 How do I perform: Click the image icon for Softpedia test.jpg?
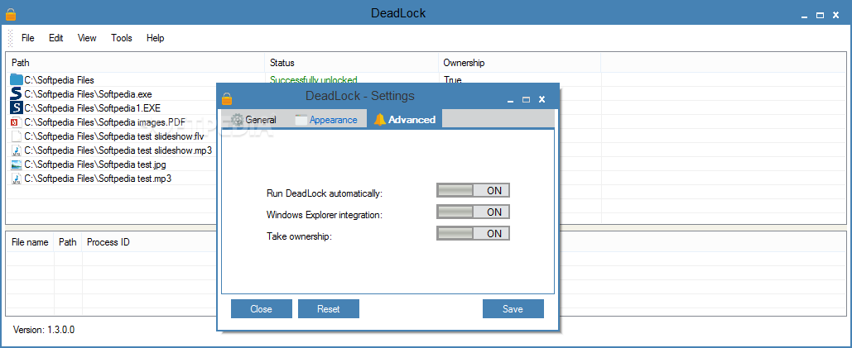tap(17, 164)
